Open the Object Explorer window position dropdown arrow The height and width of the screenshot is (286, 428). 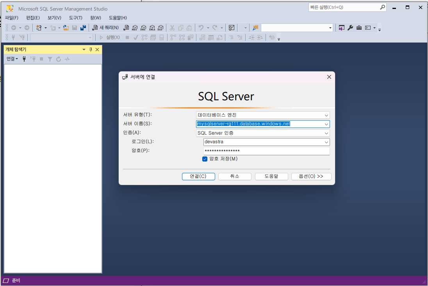coord(84,50)
